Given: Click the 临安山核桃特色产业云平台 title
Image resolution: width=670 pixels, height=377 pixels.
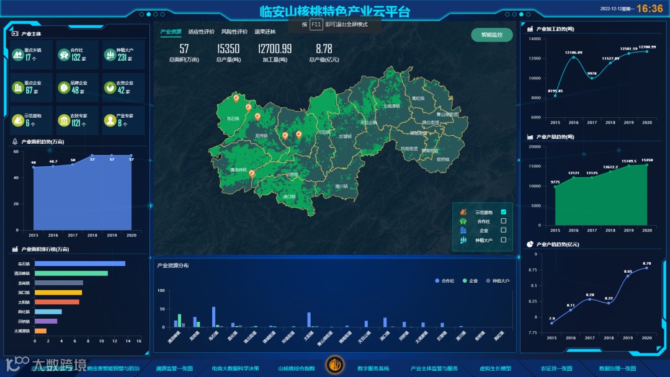Looking at the screenshot, I should [335, 11].
